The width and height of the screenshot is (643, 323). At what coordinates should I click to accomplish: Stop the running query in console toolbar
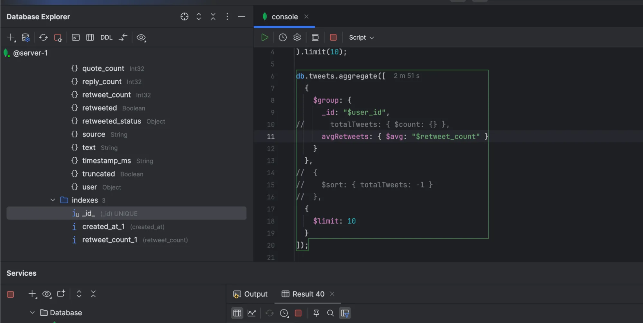[x=333, y=38]
